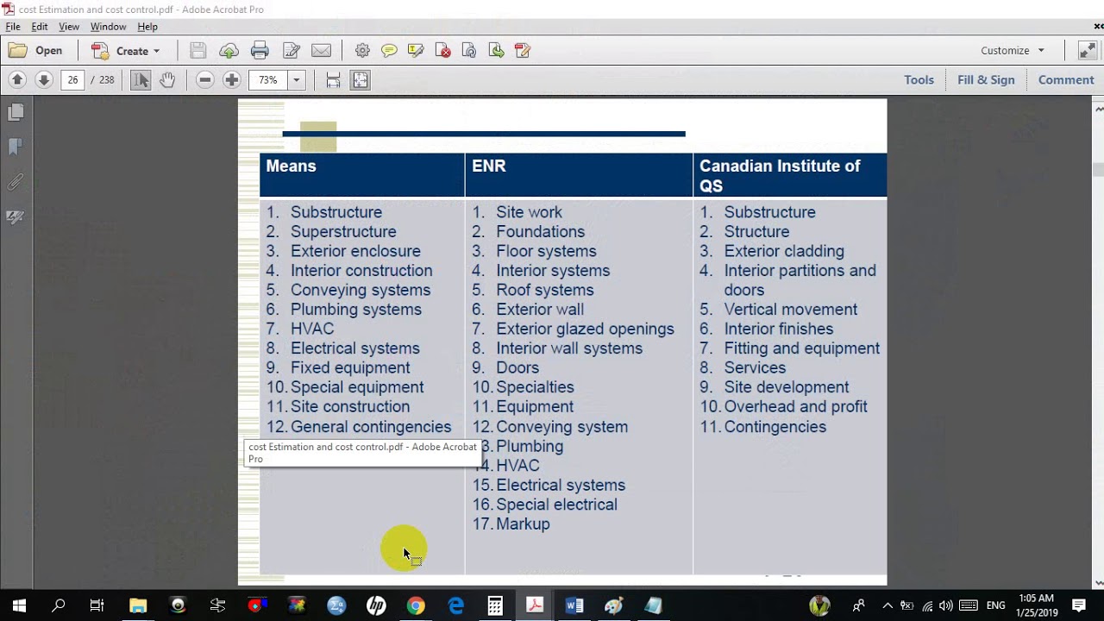Select the Highlight text tool
The image size is (1104, 621).
[416, 51]
